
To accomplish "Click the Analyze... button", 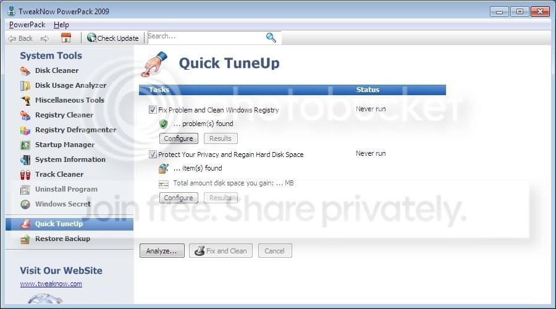I will [162, 250].
